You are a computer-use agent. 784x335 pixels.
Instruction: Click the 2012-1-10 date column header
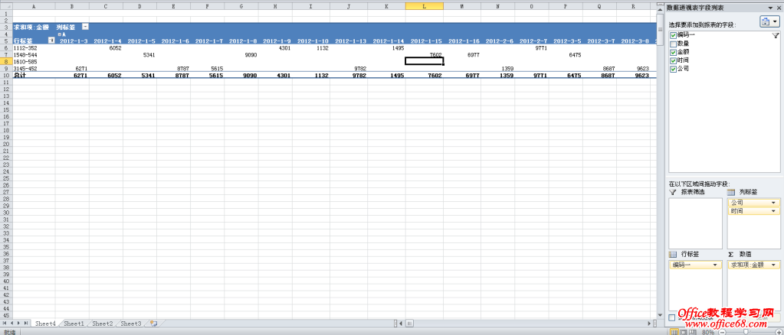[313, 41]
